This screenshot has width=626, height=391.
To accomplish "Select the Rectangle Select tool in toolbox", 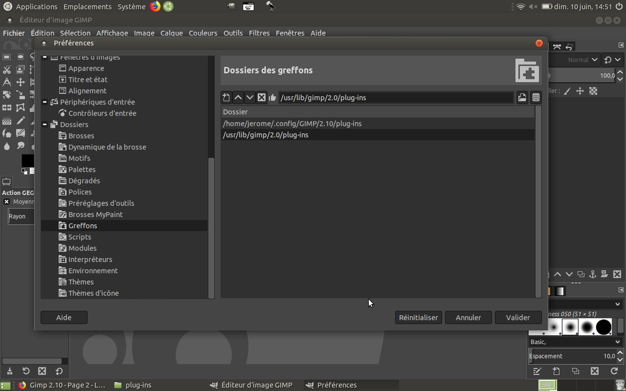I will (x=7, y=57).
